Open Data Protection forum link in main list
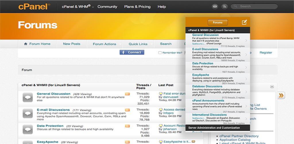Screen dimensions: 294x144 [50, 126]
